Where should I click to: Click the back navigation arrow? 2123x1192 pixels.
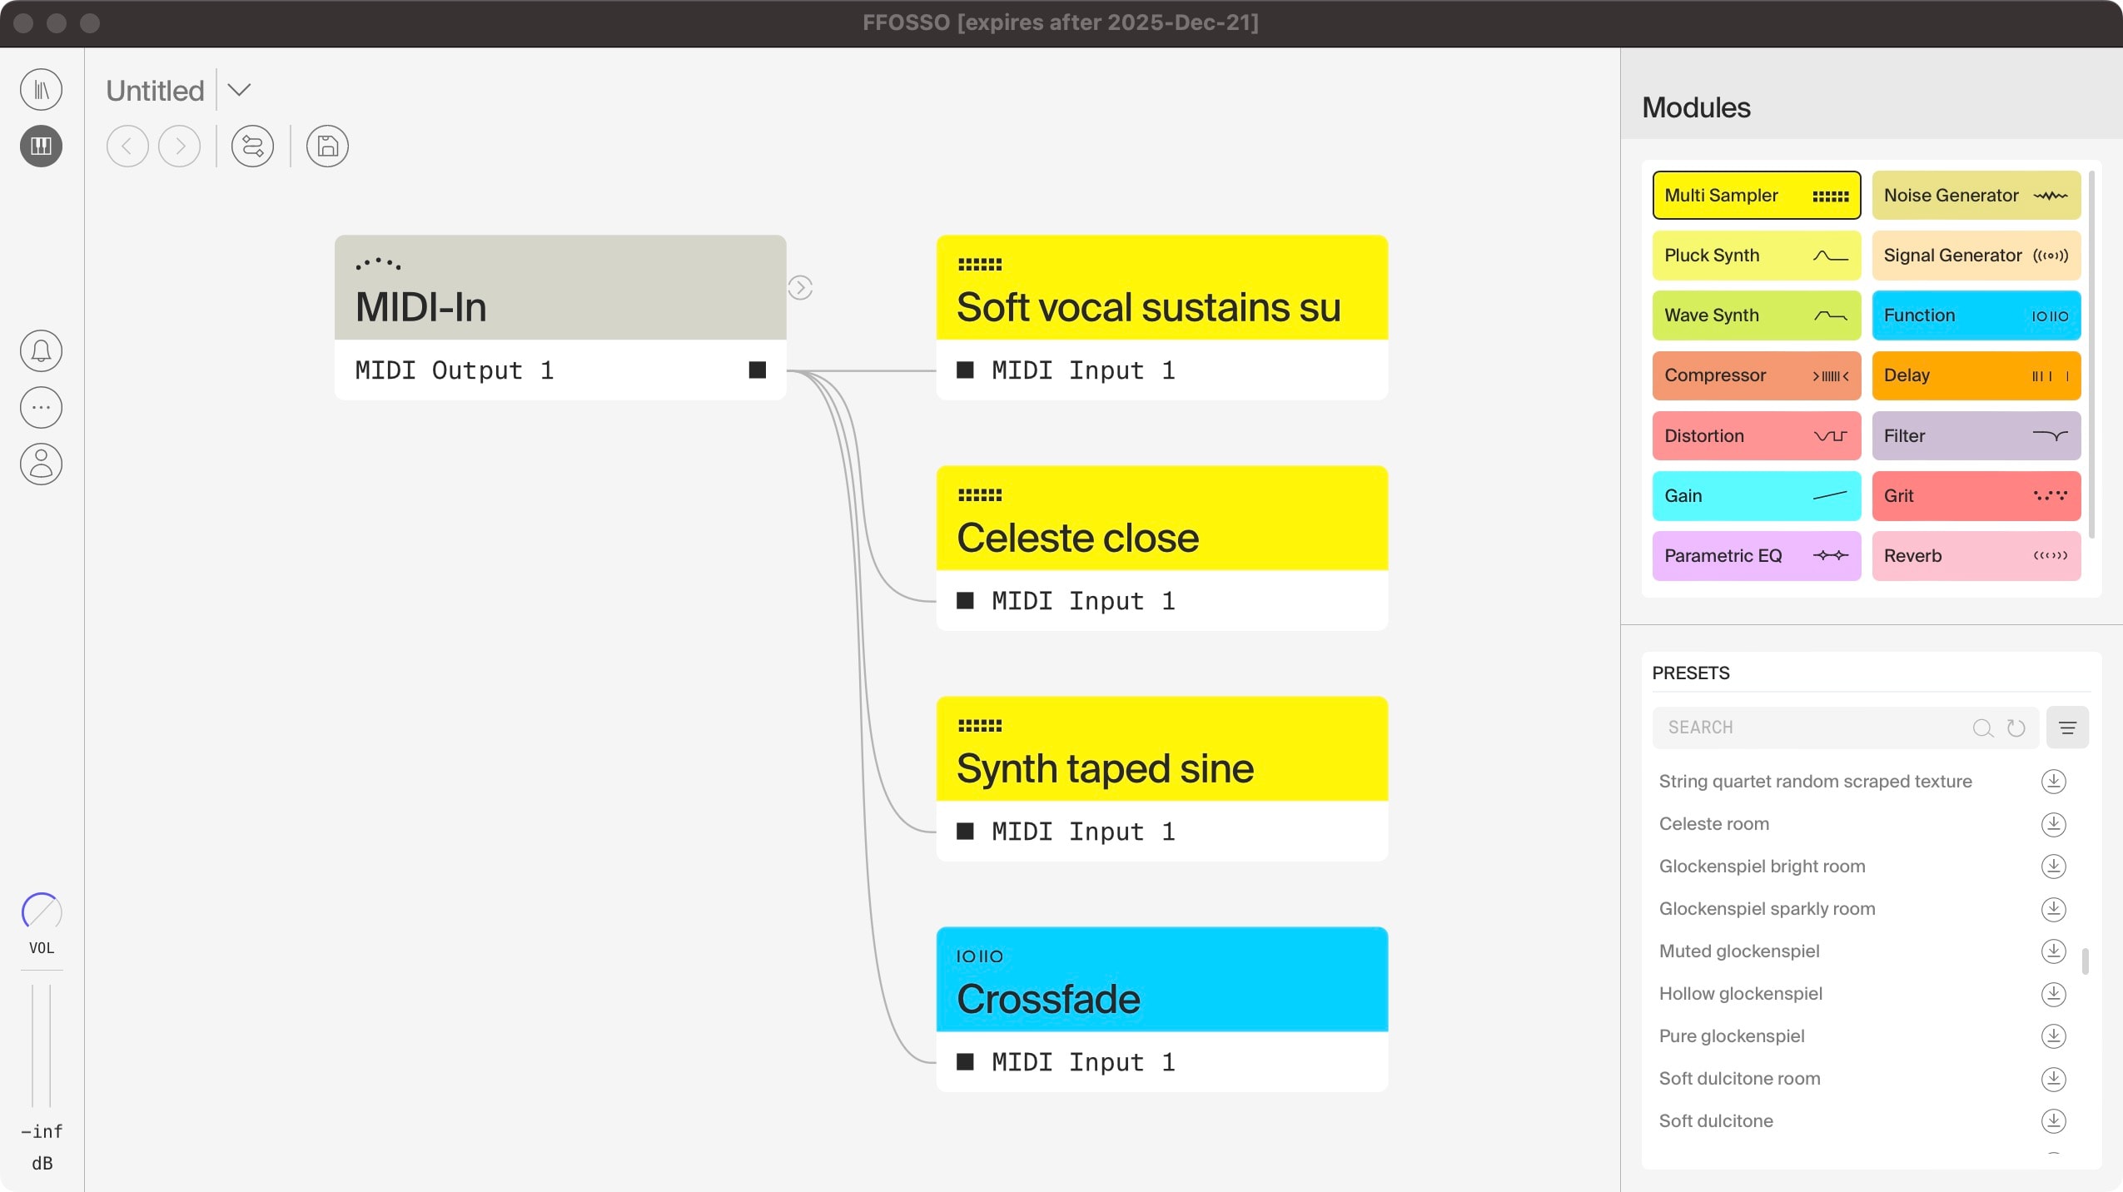click(127, 146)
